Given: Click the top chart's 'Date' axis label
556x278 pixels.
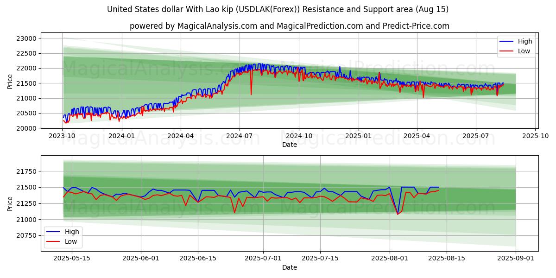Looking at the screenshot, I should pos(290,145).
